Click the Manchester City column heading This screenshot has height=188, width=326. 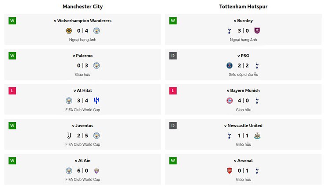[x=82, y=7]
